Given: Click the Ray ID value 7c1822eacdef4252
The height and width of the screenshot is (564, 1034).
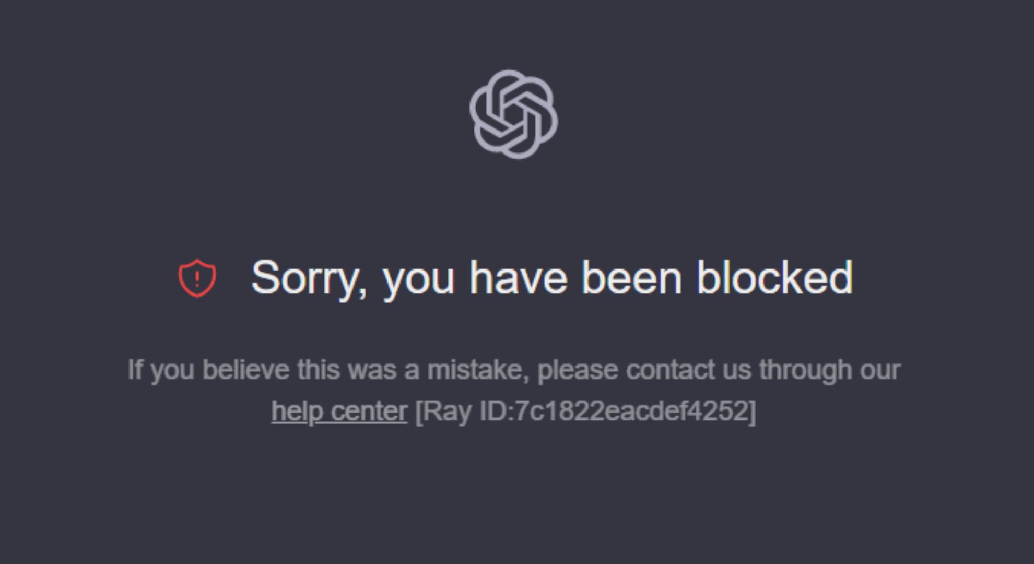Looking at the screenshot, I should (x=632, y=410).
